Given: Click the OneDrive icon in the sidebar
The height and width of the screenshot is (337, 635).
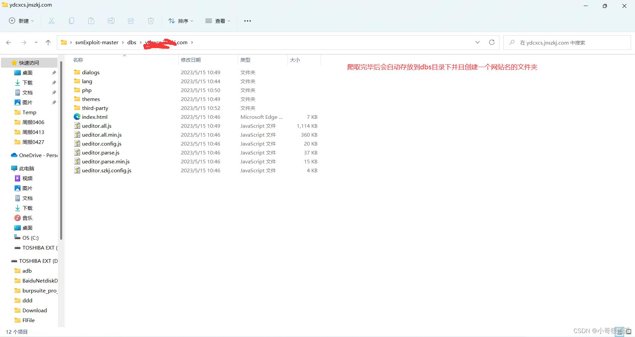Looking at the screenshot, I should click(14, 155).
